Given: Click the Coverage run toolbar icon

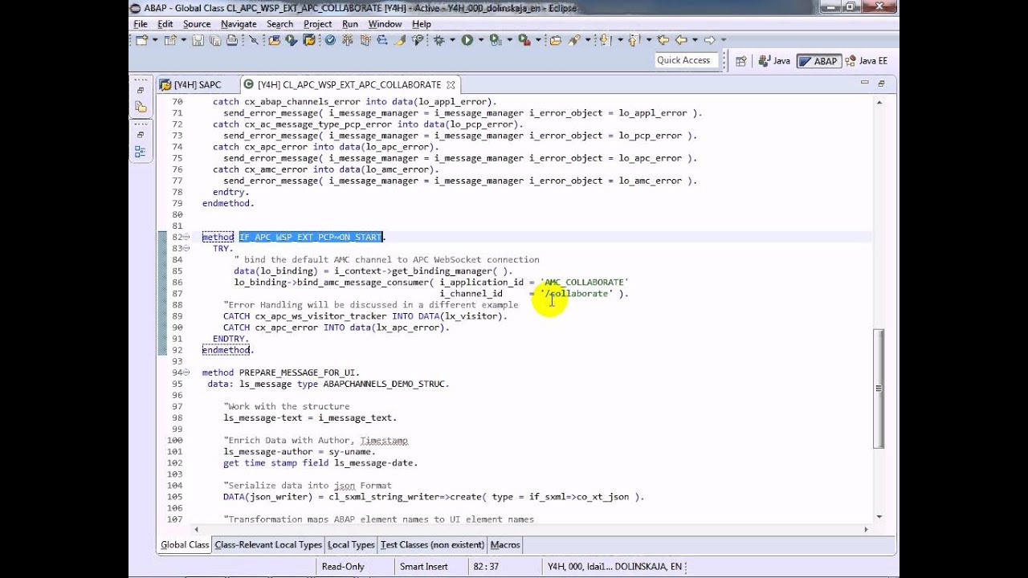Looking at the screenshot, I should [495, 40].
